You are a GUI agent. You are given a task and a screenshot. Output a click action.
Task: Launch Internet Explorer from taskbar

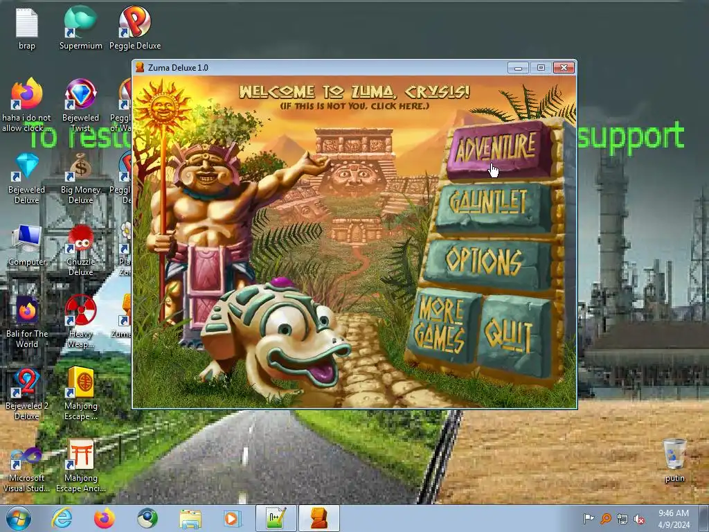pyautogui.click(x=62, y=518)
